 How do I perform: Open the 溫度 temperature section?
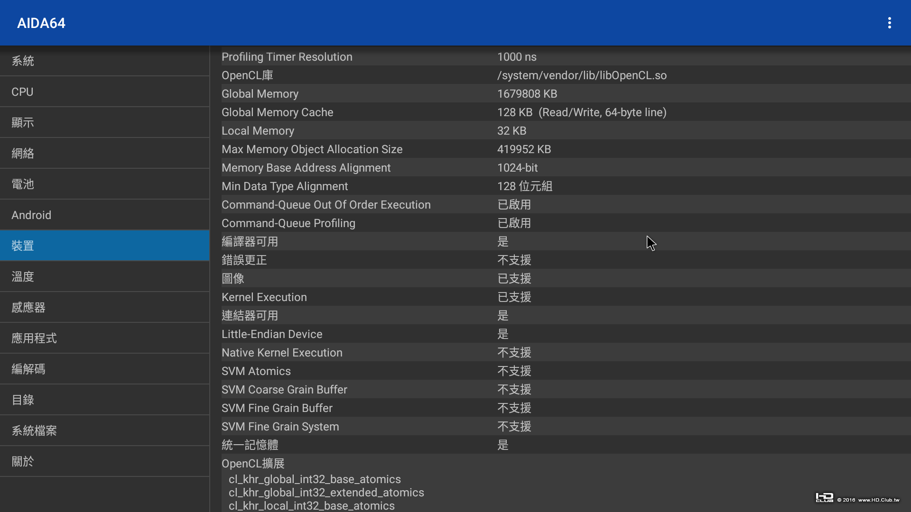(x=104, y=276)
